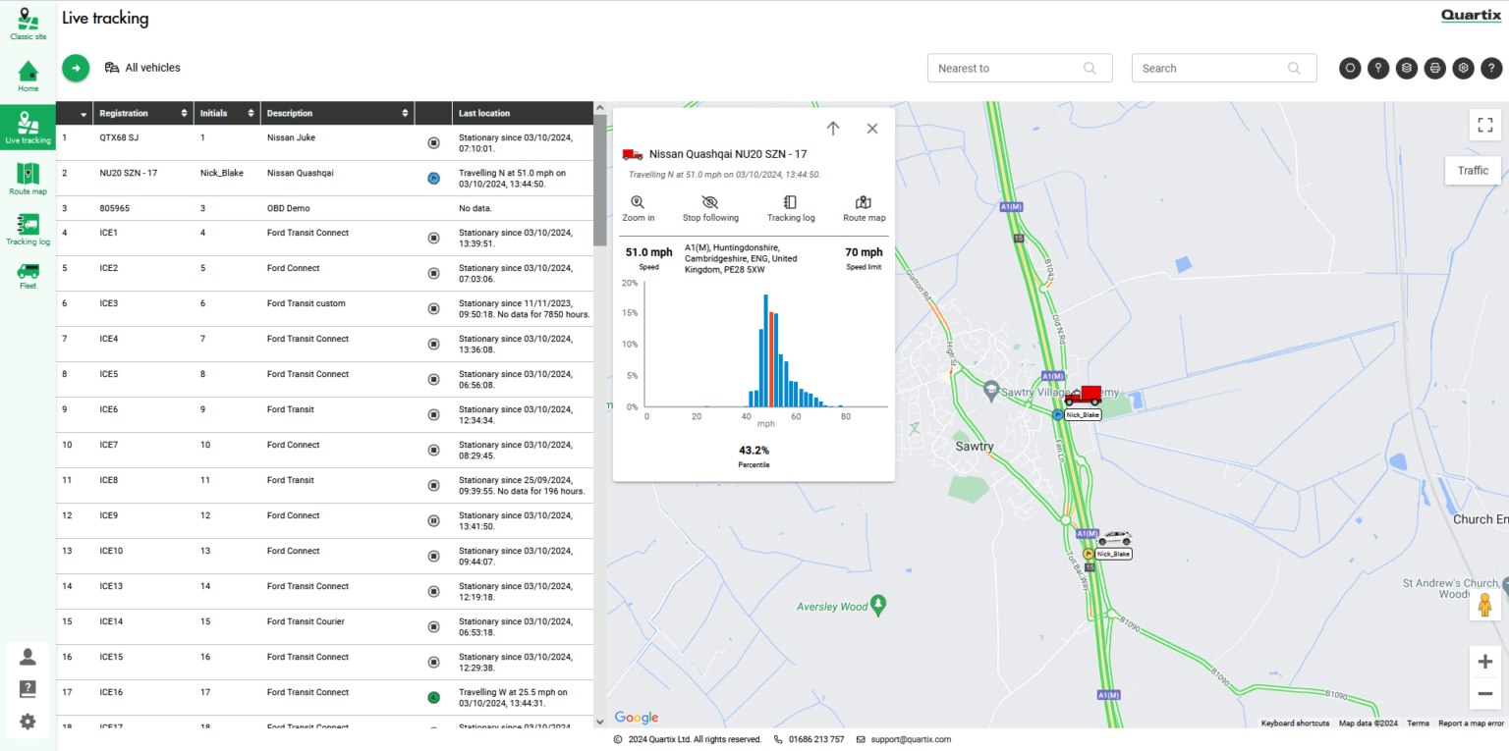Go to Fleet in the sidebar
The height and width of the screenshot is (751, 1509).
click(28, 276)
